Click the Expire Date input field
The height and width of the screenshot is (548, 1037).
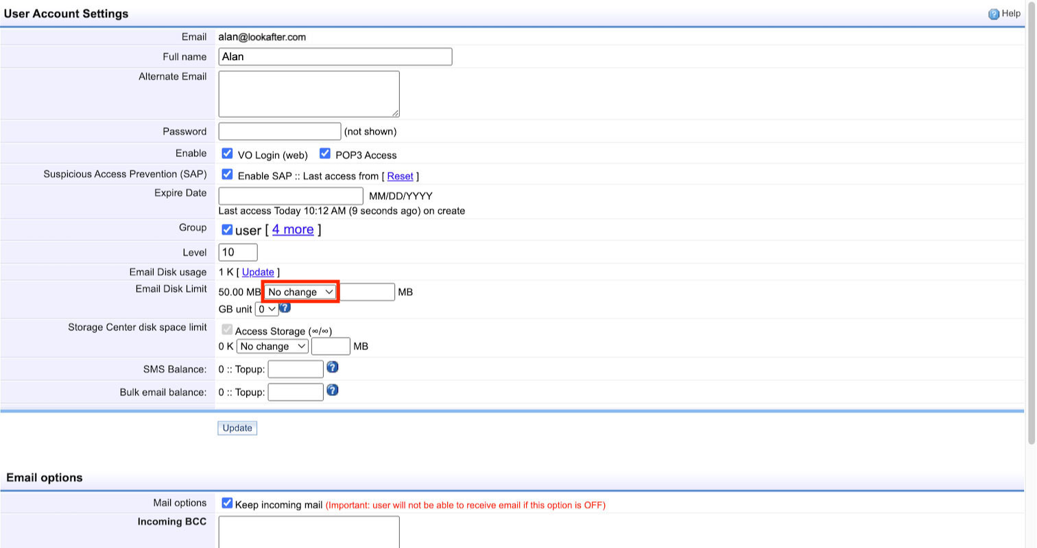[290, 196]
